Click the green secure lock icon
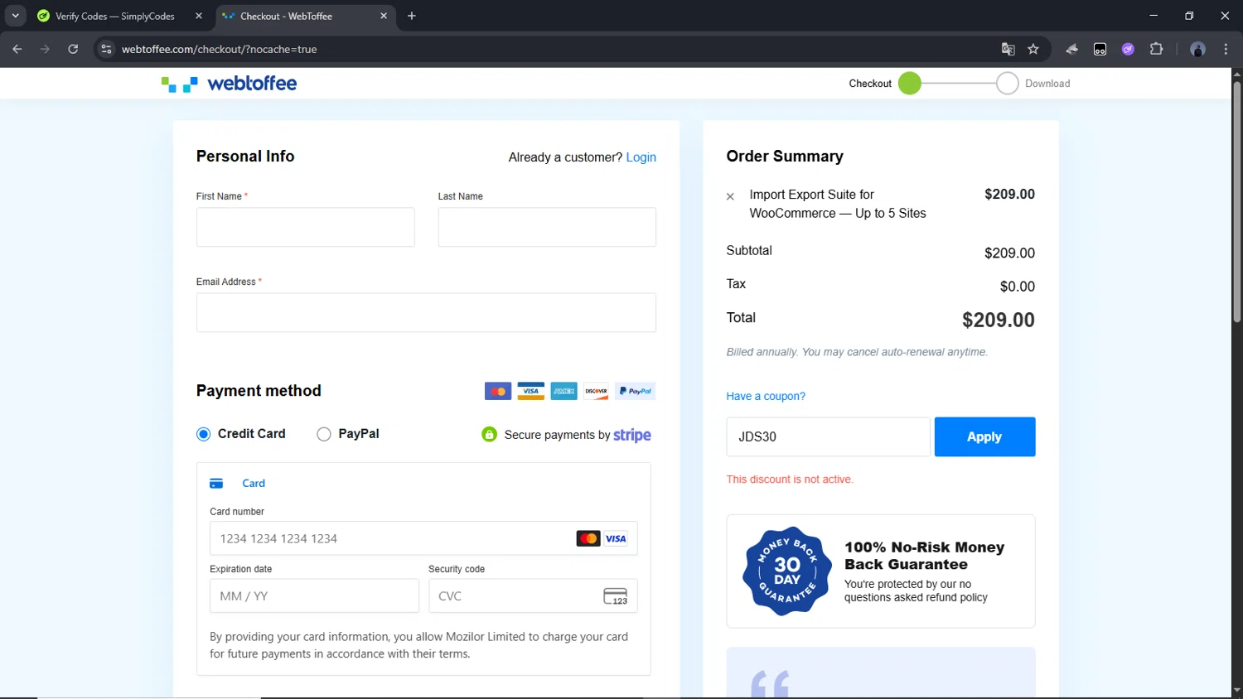 pos(490,434)
